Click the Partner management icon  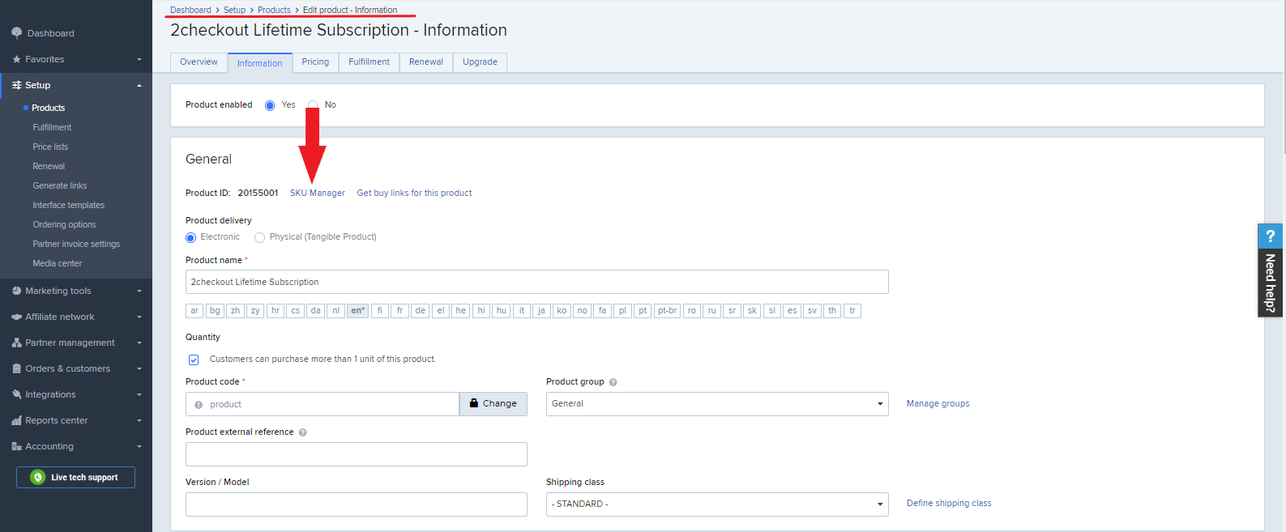coord(17,343)
